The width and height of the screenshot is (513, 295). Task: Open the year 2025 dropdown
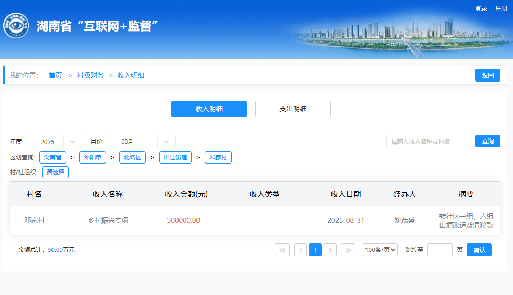click(x=56, y=141)
